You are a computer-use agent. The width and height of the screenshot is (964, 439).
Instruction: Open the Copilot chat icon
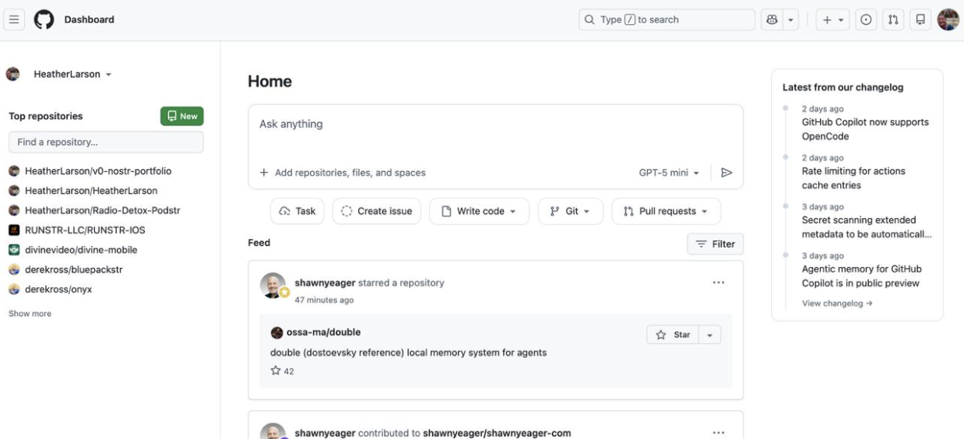click(x=772, y=19)
